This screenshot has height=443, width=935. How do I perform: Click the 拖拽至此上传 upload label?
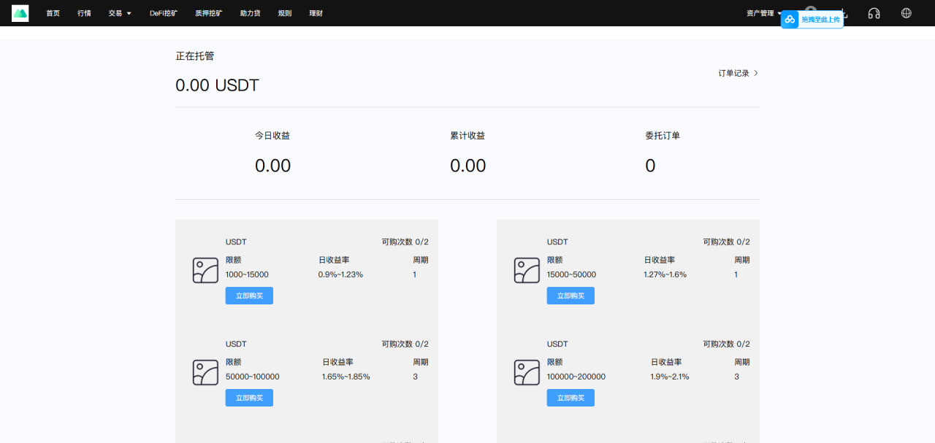[x=820, y=20]
